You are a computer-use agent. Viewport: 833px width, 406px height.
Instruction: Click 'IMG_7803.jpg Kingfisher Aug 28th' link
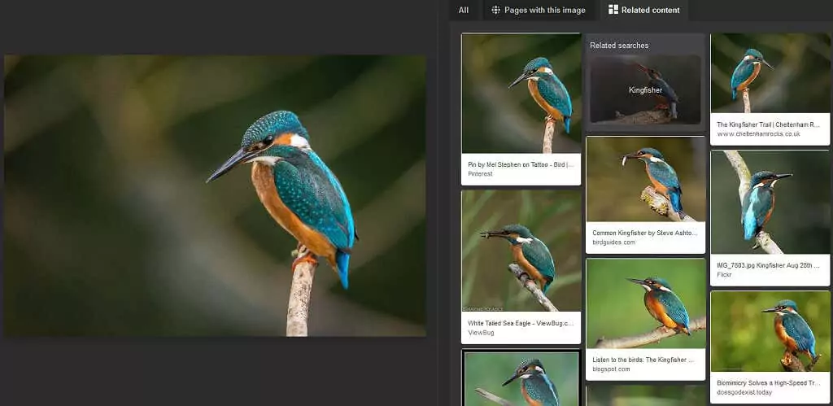click(769, 265)
